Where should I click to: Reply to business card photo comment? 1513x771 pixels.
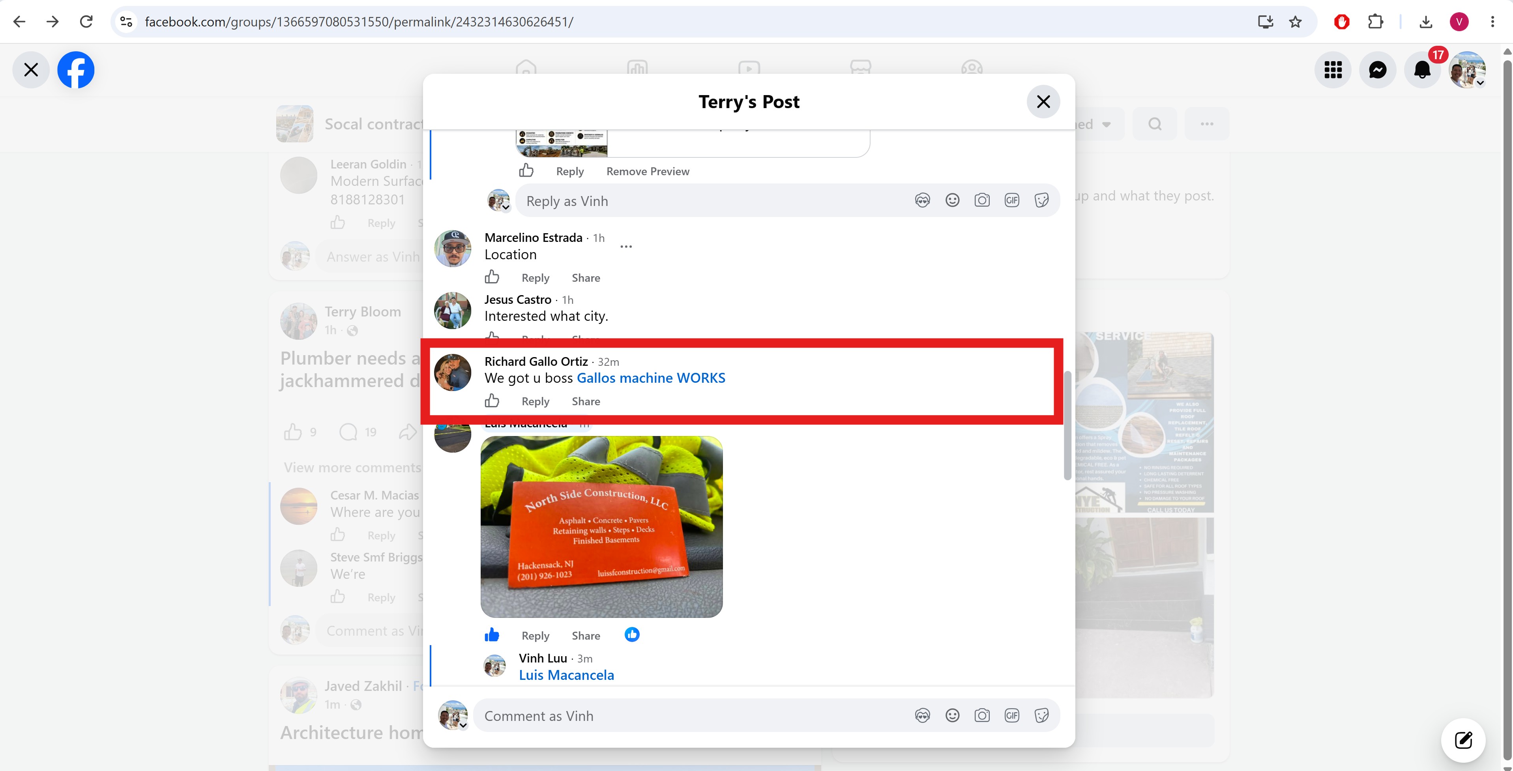(x=535, y=636)
